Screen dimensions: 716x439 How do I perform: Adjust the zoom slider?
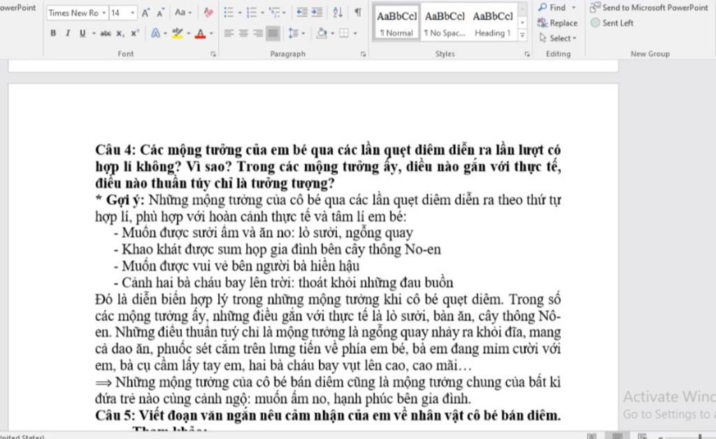[700, 437]
